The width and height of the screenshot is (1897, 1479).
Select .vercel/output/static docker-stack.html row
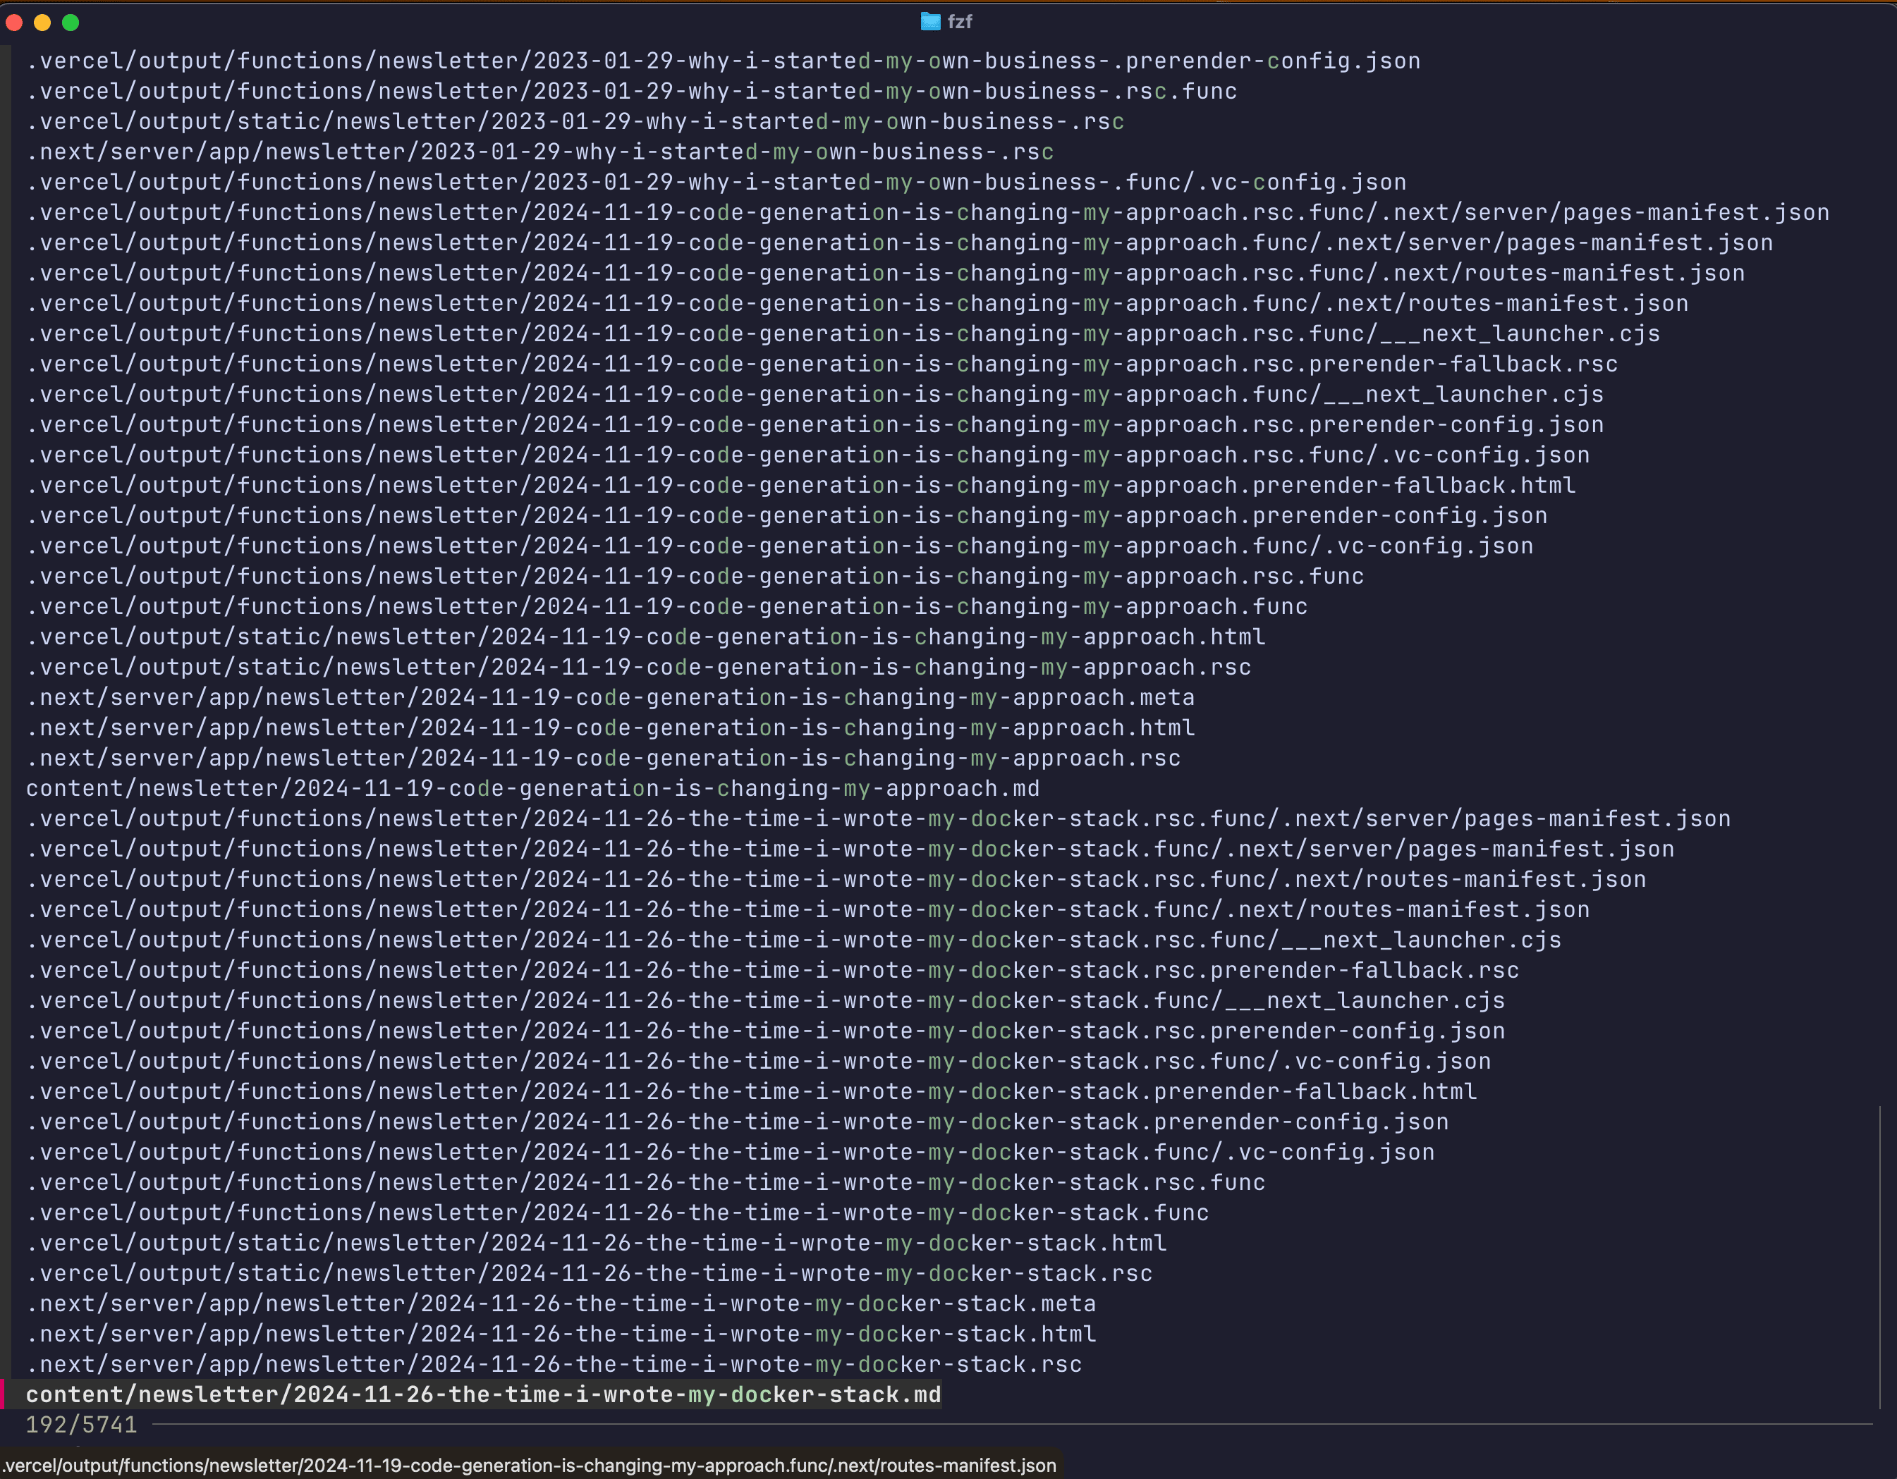[597, 1244]
